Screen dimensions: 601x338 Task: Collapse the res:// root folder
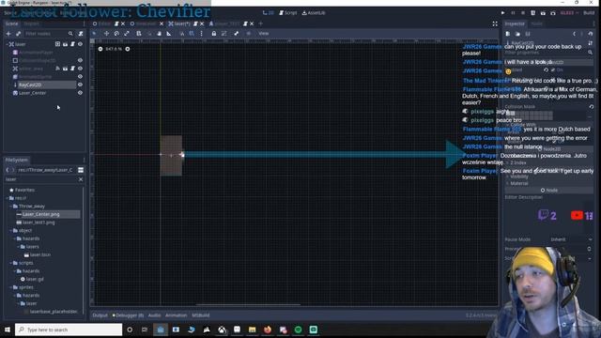(7, 198)
